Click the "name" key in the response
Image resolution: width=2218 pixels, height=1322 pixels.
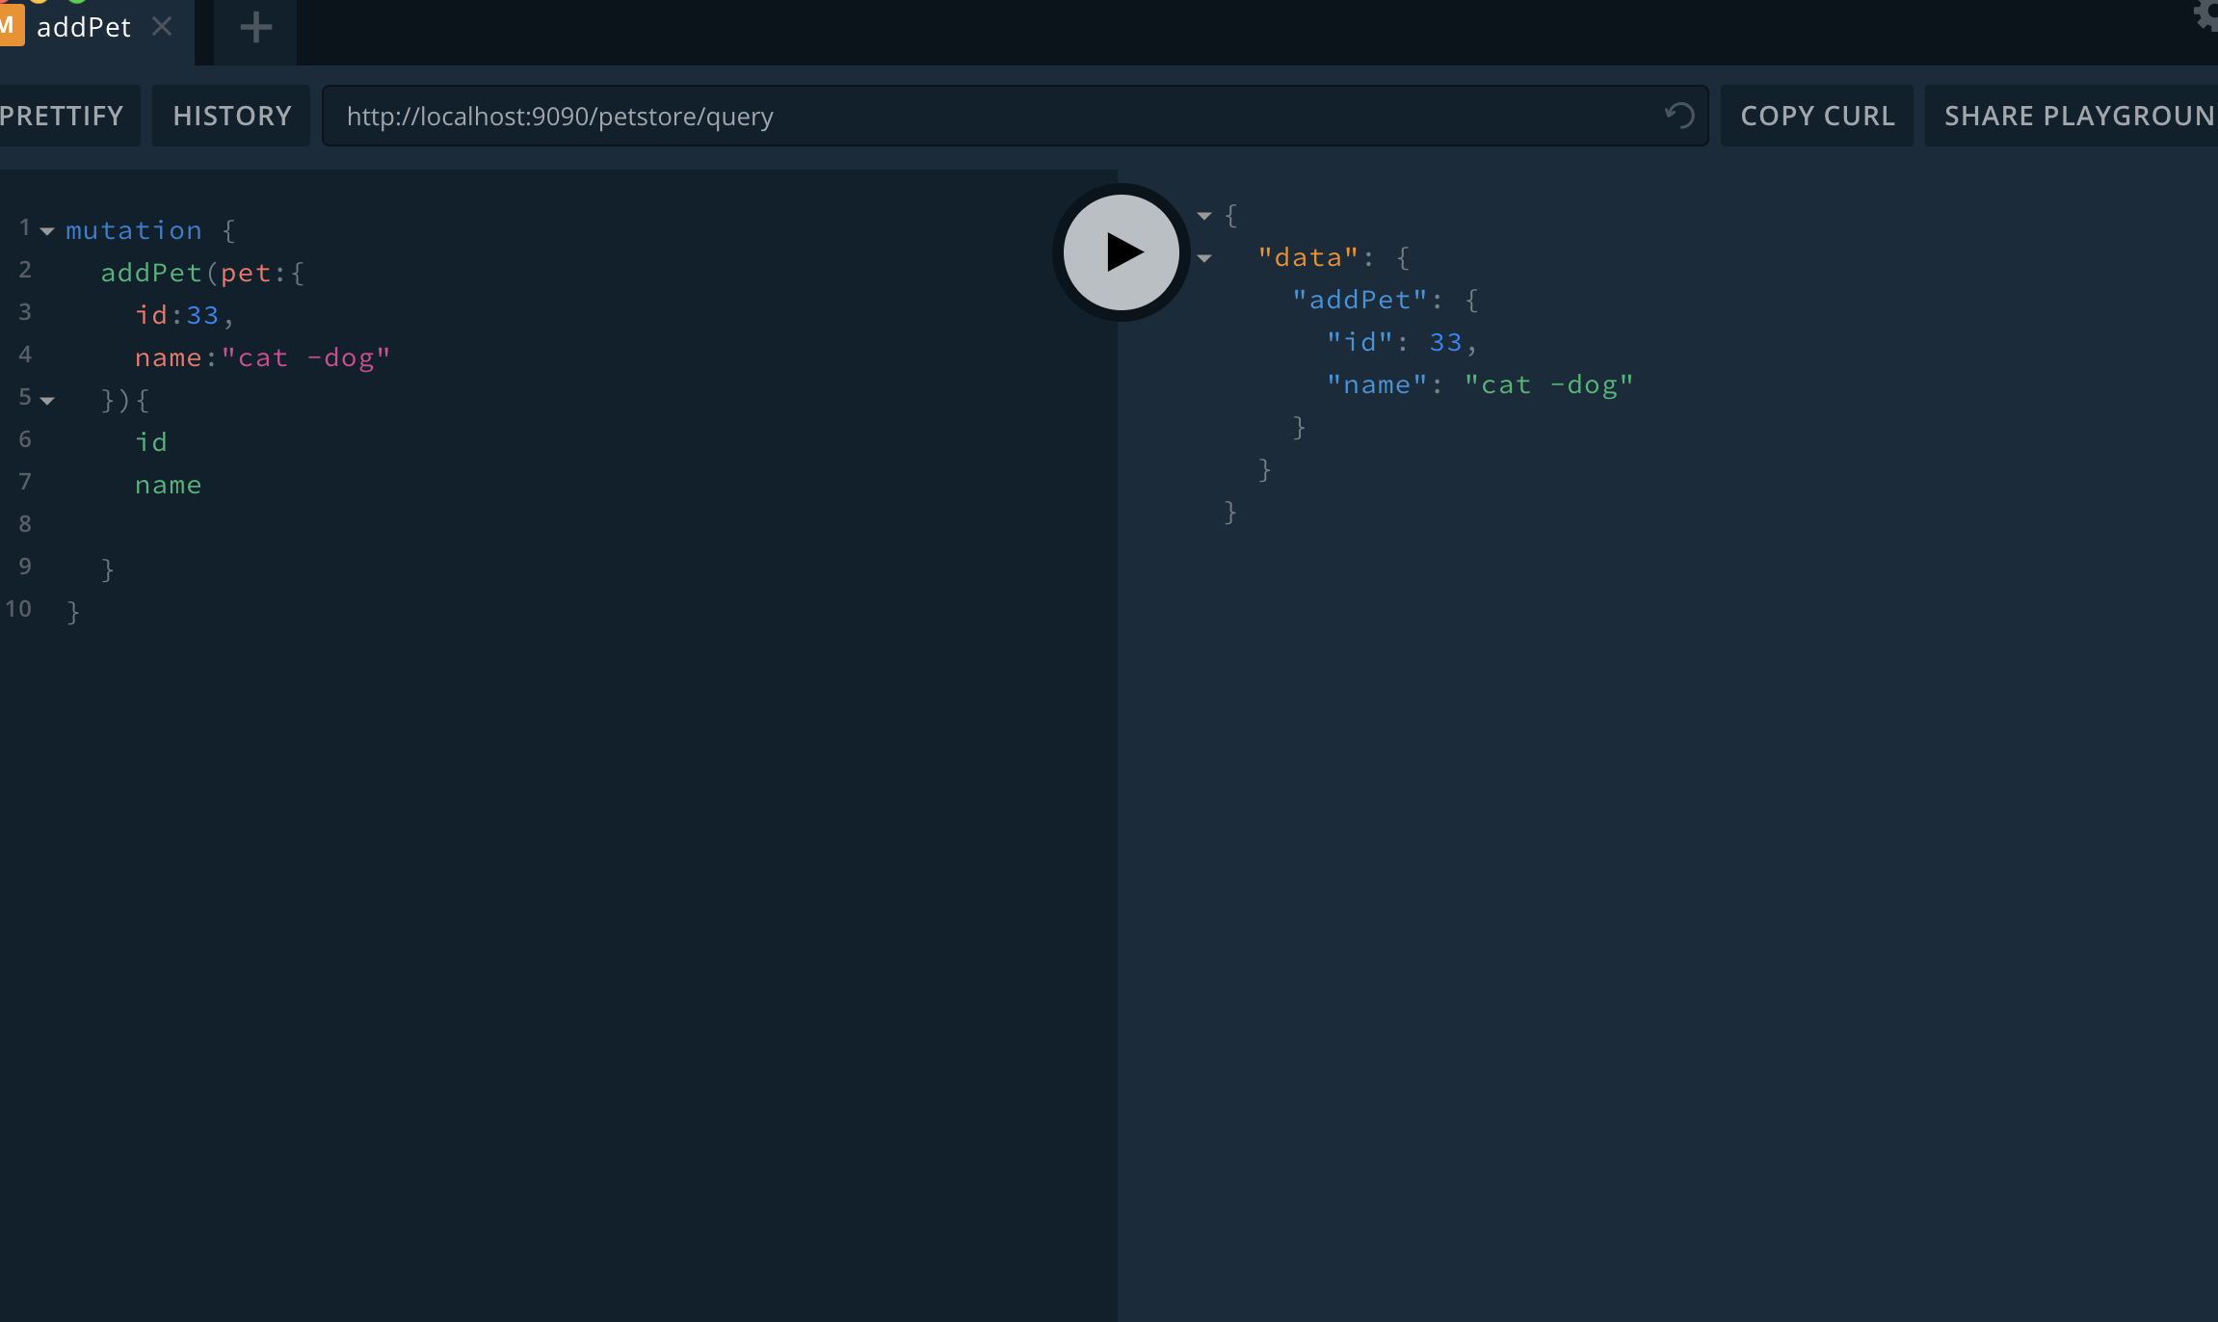coord(1377,384)
